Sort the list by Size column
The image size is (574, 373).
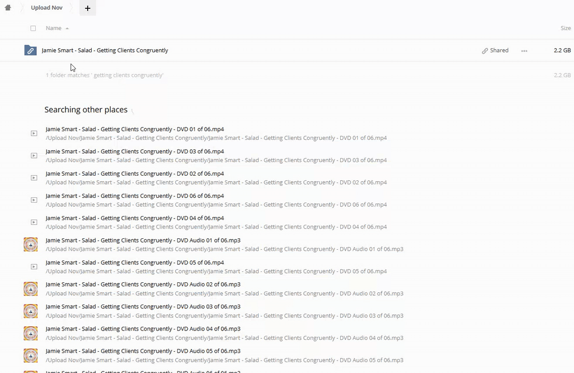point(565,28)
